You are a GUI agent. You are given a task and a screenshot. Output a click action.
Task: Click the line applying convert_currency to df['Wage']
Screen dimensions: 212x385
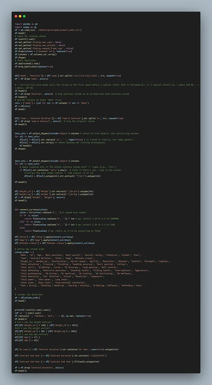pos(43,240)
